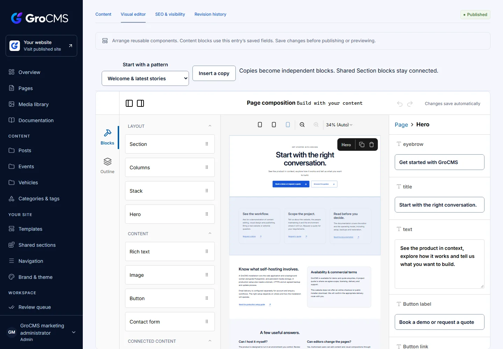The height and width of the screenshot is (349, 503).
Task: Toggle the left panel layout icon
Action: pyautogui.click(x=129, y=103)
